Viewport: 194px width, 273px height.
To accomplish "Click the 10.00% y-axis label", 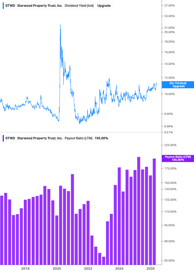I will pos(169,94).
